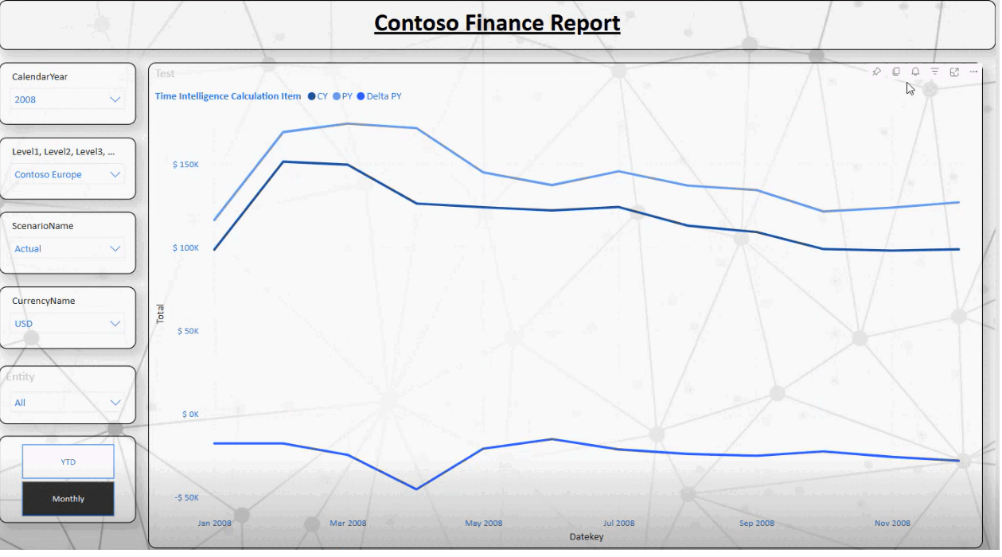Switch to the YTD view
The width and height of the screenshot is (1002, 557).
coord(68,462)
